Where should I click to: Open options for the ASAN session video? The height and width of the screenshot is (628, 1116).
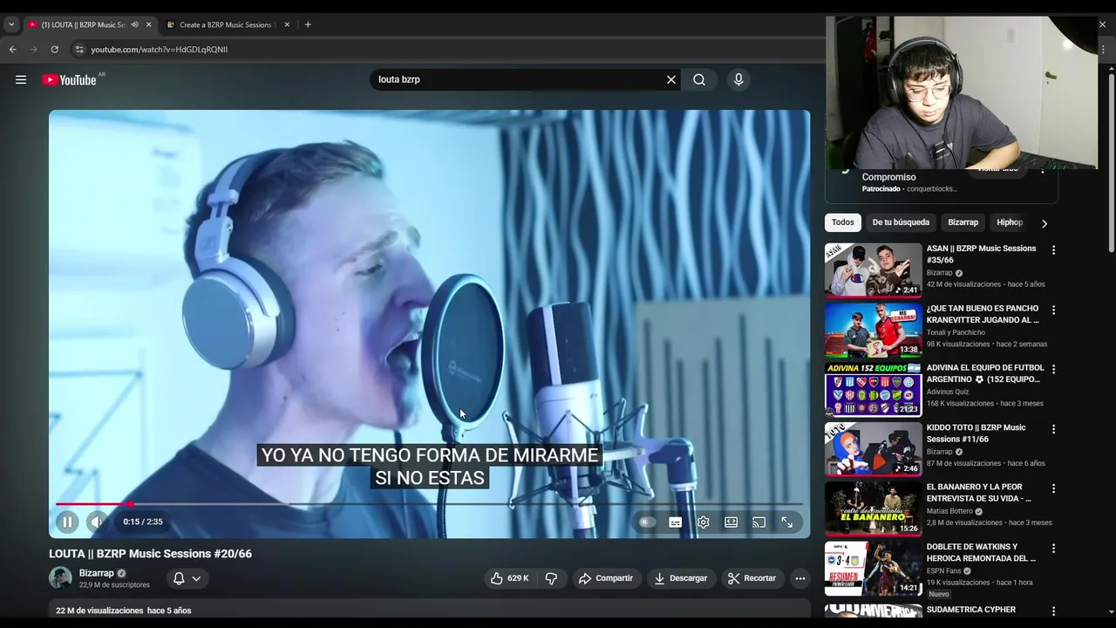point(1053,250)
